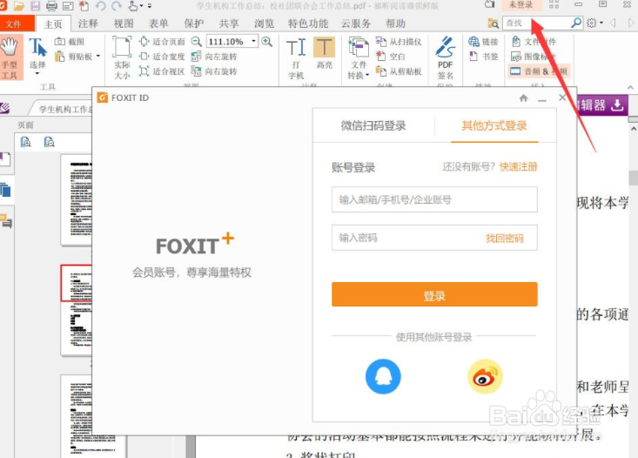Click the search magnifier icon
The image size is (638, 458).
tap(576, 23)
